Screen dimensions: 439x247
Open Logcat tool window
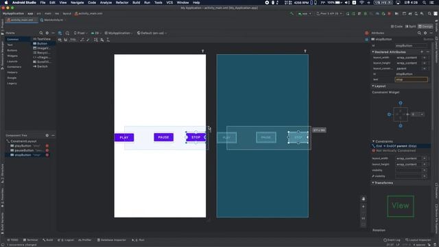(x=66, y=240)
